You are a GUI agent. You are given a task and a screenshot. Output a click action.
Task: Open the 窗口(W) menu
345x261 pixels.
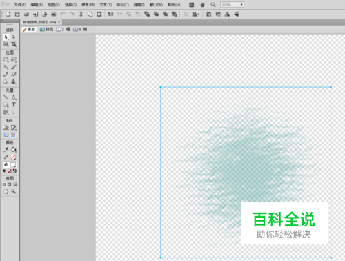156,5
